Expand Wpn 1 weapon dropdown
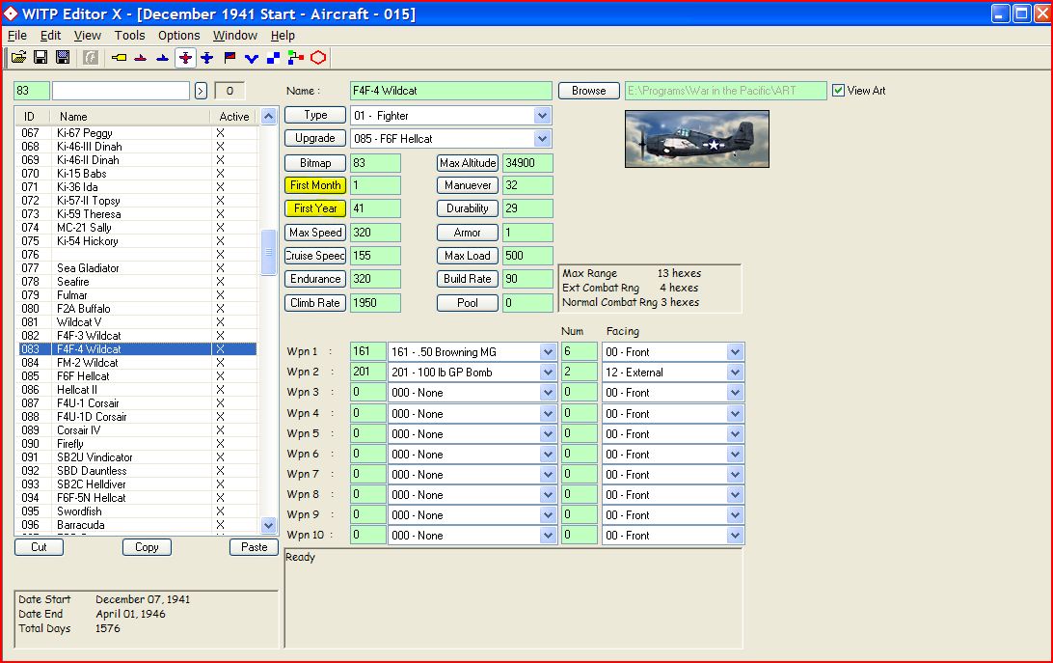The width and height of the screenshot is (1053, 663). coord(548,352)
